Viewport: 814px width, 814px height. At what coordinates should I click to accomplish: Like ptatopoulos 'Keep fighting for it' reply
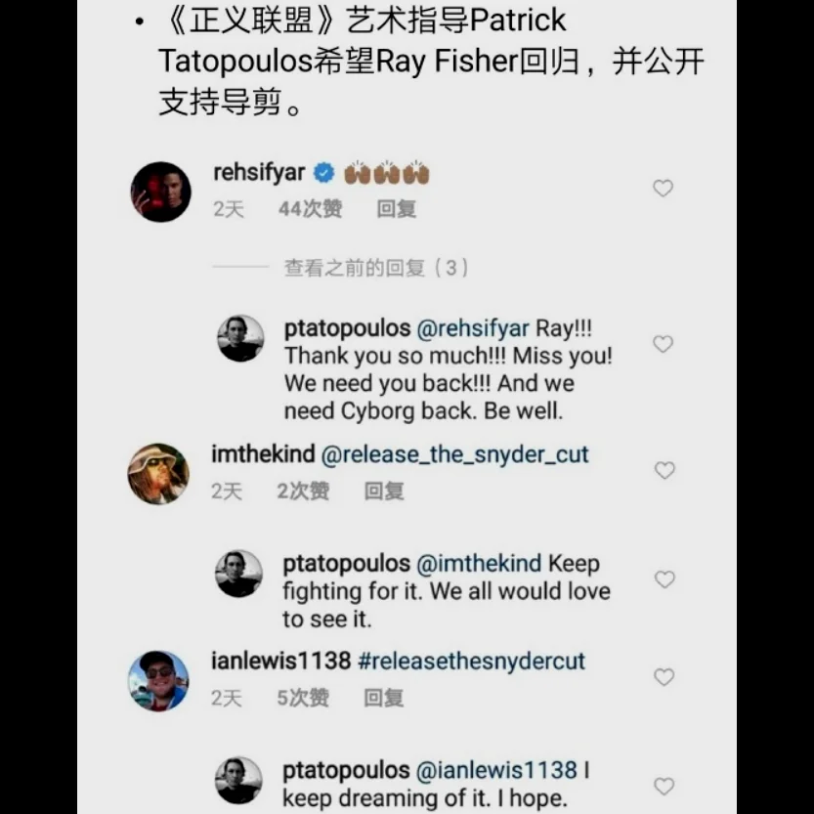(664, 579)
